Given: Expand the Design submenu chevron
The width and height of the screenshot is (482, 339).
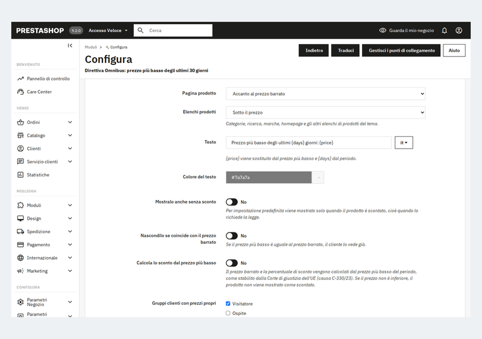Looking at the screenshot, I should (70, 218).
